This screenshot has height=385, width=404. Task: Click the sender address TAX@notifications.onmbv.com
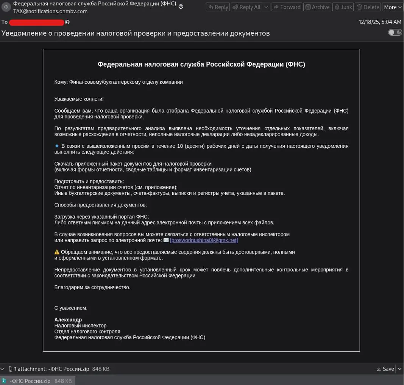(50, 11)
